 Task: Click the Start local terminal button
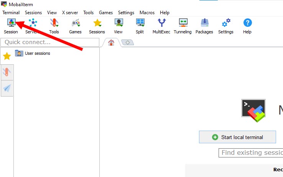click(x=237, y=137)
